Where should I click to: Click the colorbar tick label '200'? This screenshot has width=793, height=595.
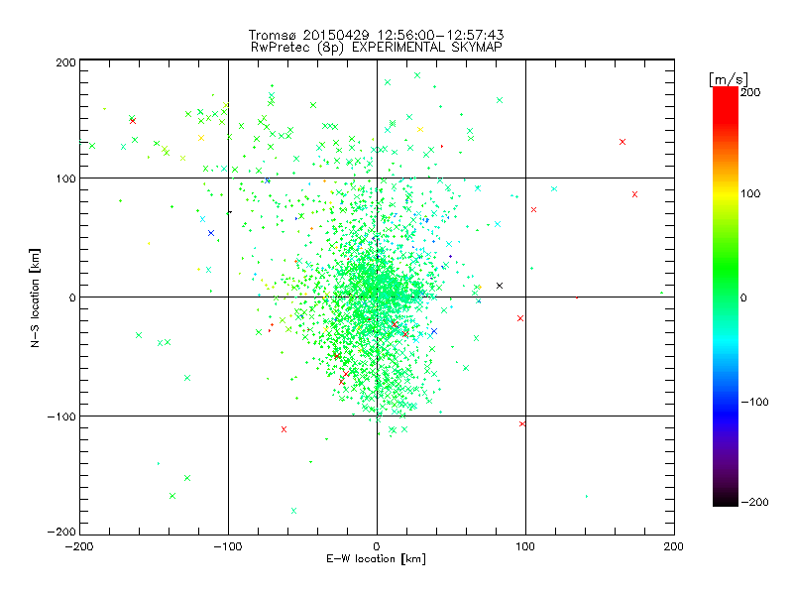pos(750,92)
